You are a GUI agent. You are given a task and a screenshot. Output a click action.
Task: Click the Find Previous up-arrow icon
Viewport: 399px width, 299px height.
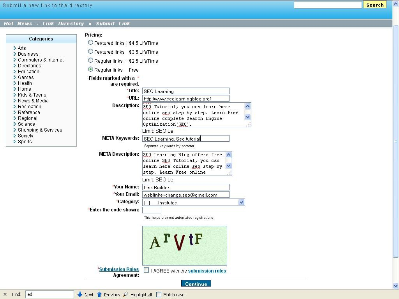[99, 294]
